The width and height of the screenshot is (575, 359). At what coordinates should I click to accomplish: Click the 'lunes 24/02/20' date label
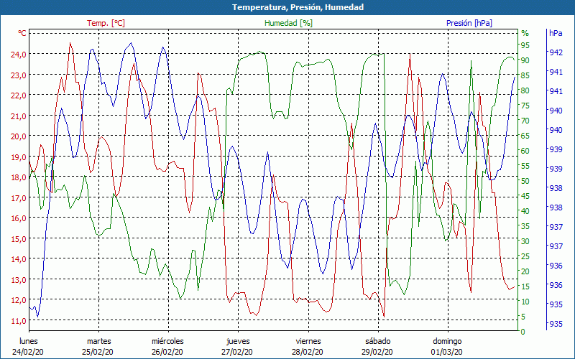28,347
